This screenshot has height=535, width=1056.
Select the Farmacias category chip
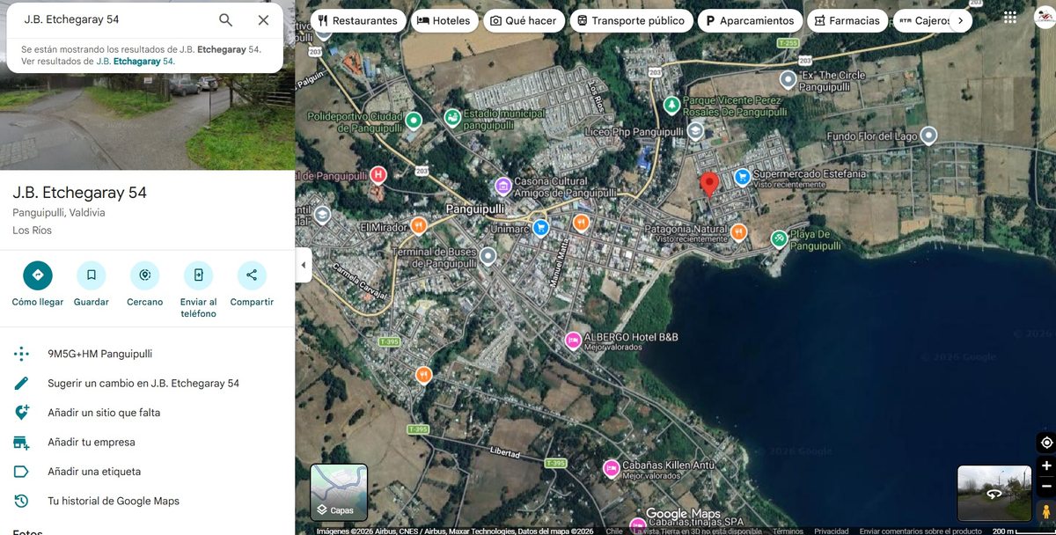[847, 20]
